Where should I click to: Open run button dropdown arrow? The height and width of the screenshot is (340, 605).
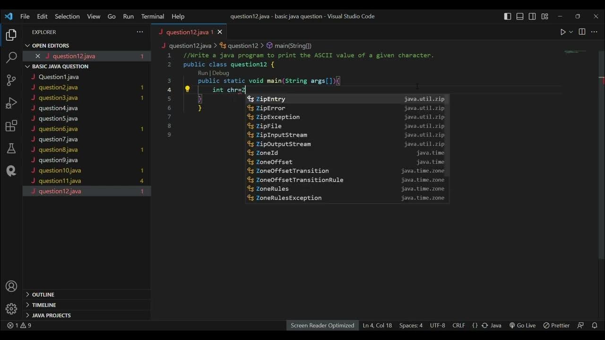pos(571,32)
